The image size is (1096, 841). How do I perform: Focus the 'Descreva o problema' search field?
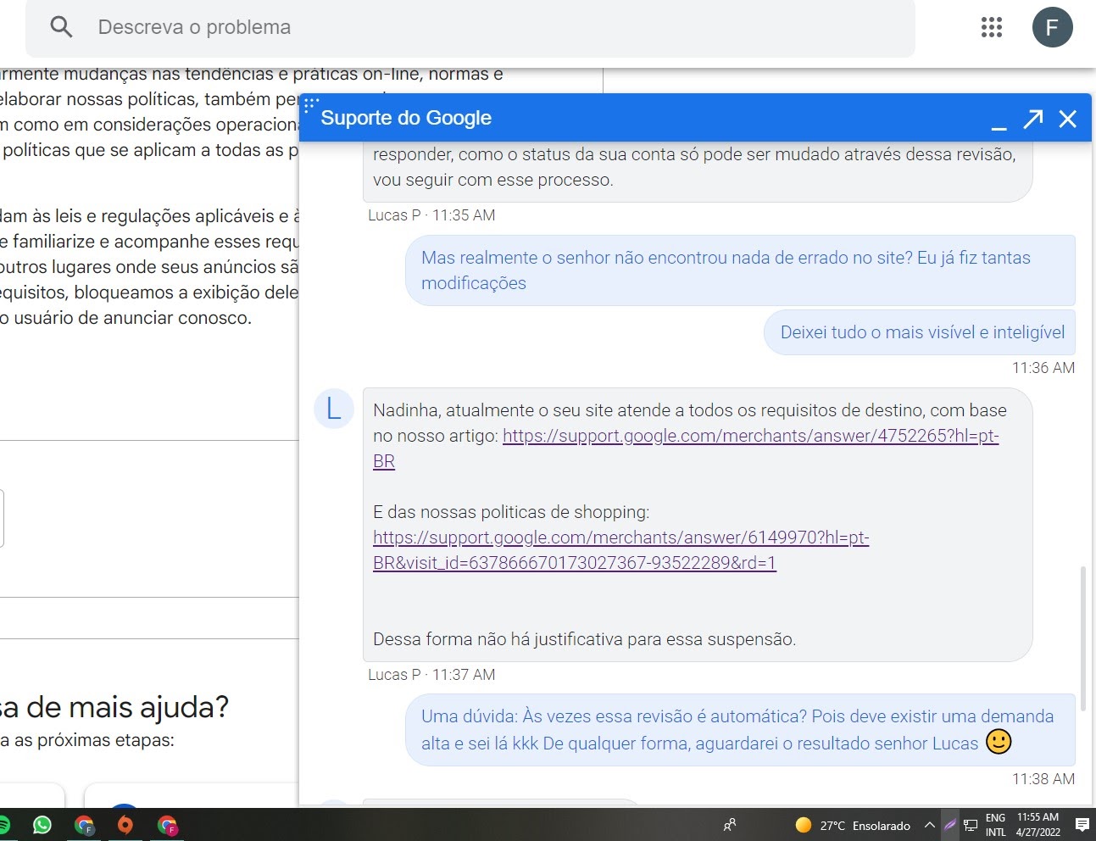[x=470, y=27]
